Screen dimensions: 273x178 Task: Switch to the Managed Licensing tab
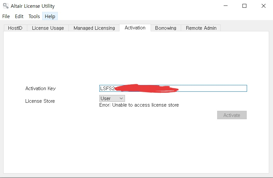pos(94,28)
